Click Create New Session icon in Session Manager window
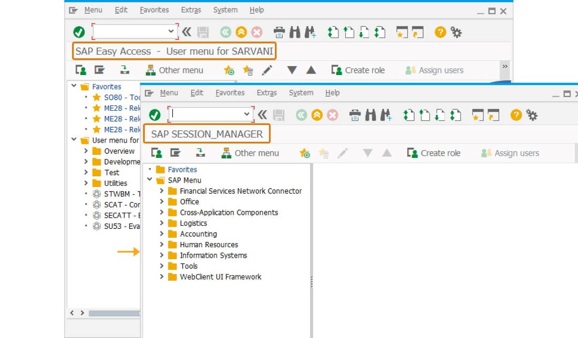Image resolution: width=578 pixels, height=338 pixels. click(478, 115)
